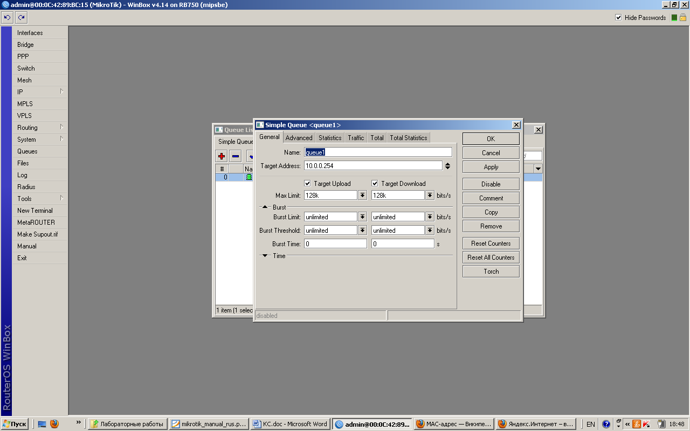Click the Queue List window title icon
This screenshot has width=690, height=431.
(x=219, y=130)
